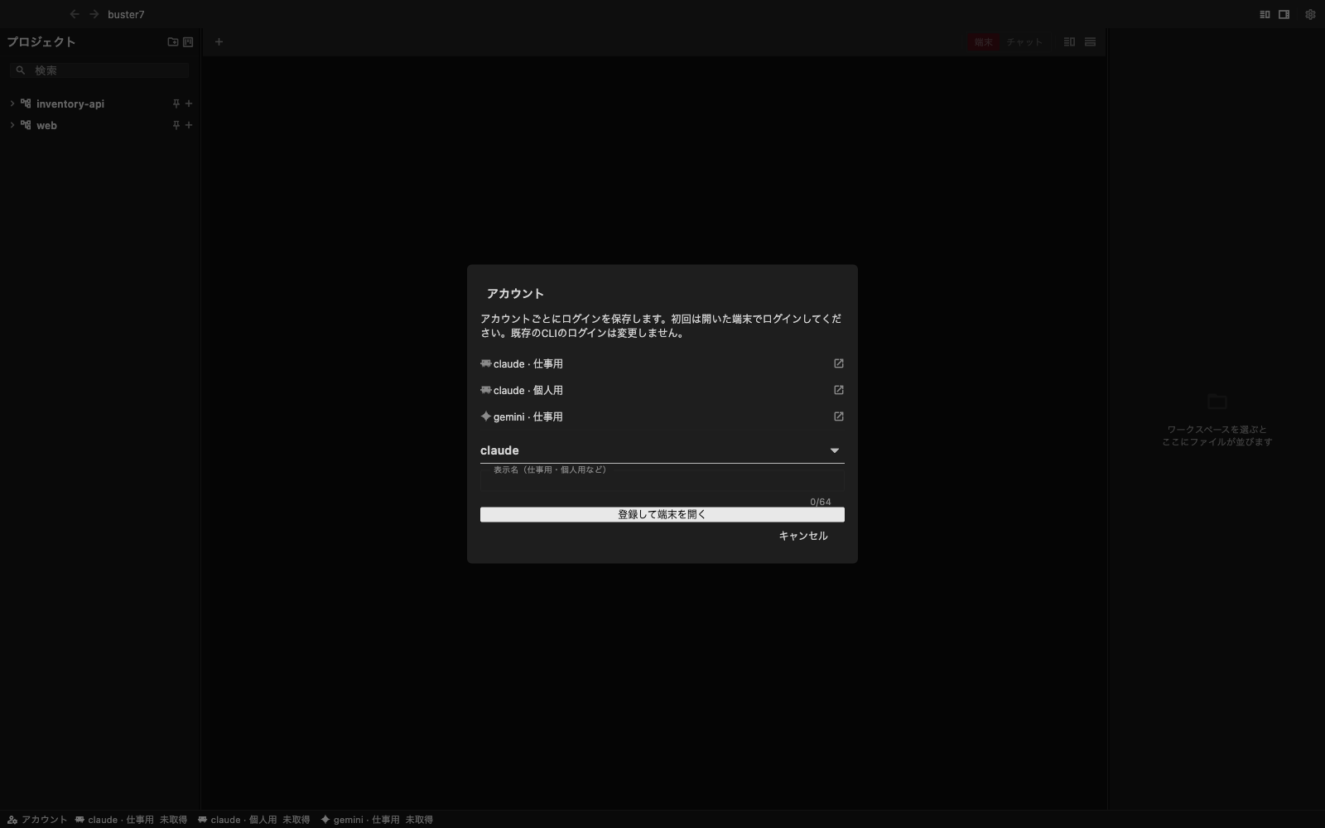Switch to the チャット tab

[1024, 41]
